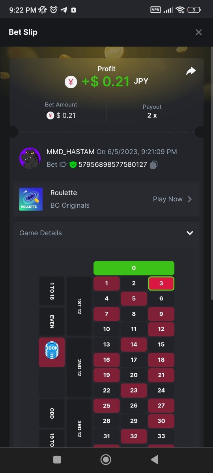The image size is (213, 473).
Task: Open the Play Now chevron arrow
Action: tap(190, 199)
